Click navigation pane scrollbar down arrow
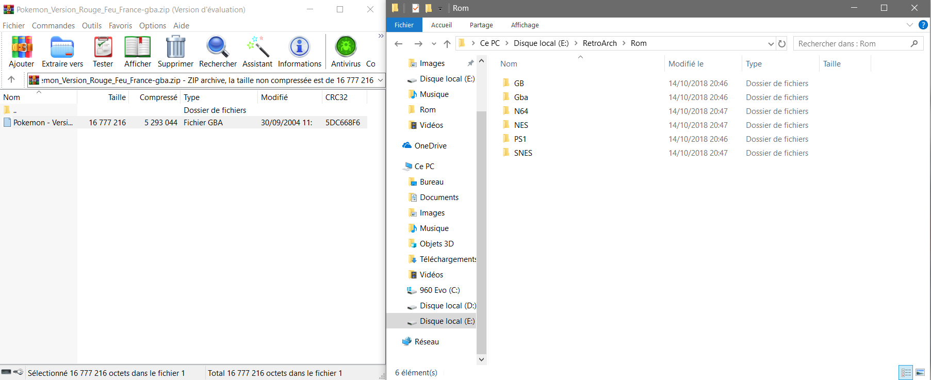The image size is (931, 380). [481, 359]
